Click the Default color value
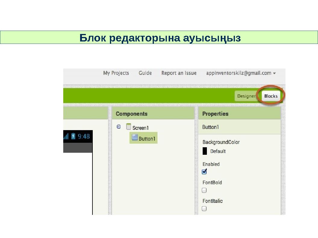 (x=218, y=151)
